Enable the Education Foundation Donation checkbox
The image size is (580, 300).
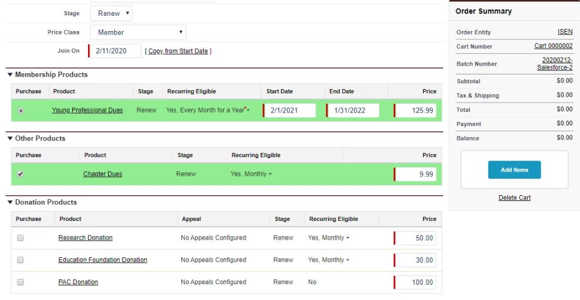(x=21, y=260)
